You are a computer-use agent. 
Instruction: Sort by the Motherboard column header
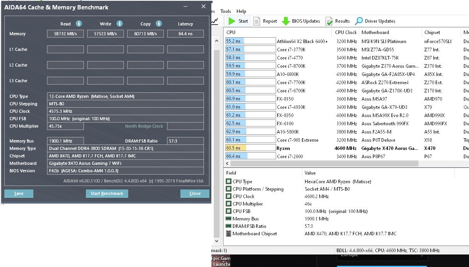pyautogui.click(x=390, y=32)
